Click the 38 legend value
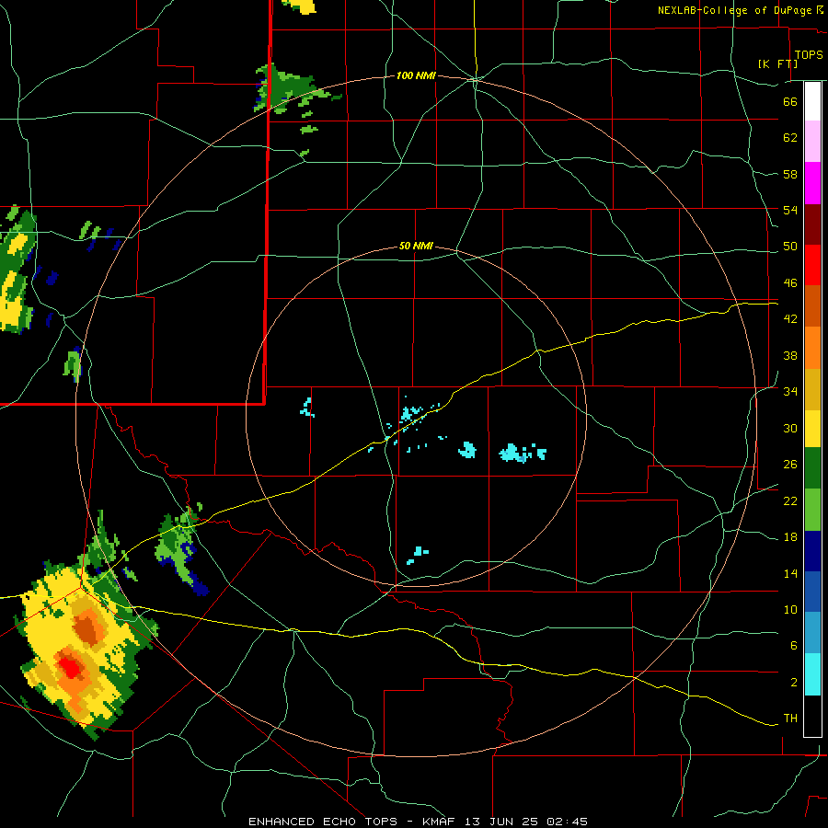Viewport: 828px width, 828px height. tap(790, 355)
